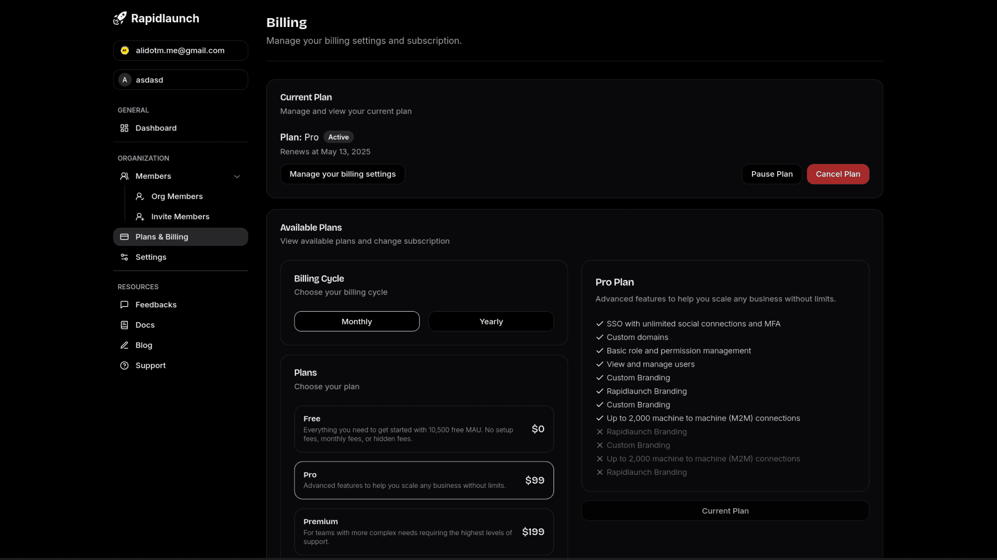Open the alidotm.me@gmail.com account switcher

180,50
